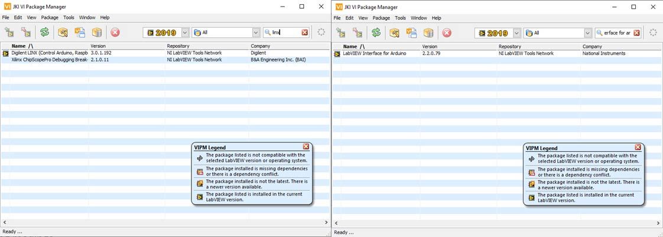Sort by Company column in Arduino-search window
This screenshot has width=663, height=237.
tap(620, 46)
